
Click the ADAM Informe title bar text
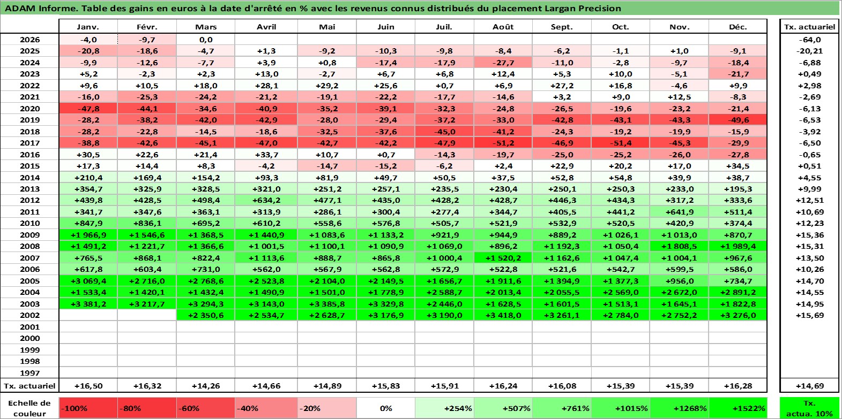313,8
